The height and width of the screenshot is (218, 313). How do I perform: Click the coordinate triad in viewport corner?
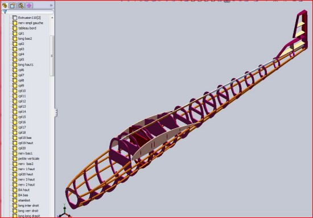[x=65, y=212]
